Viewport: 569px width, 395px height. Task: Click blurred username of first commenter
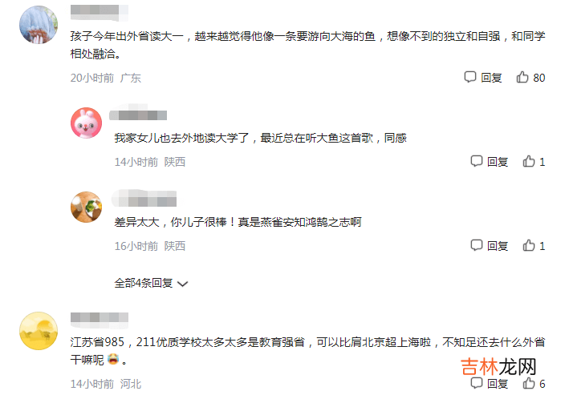coord(100,11)
